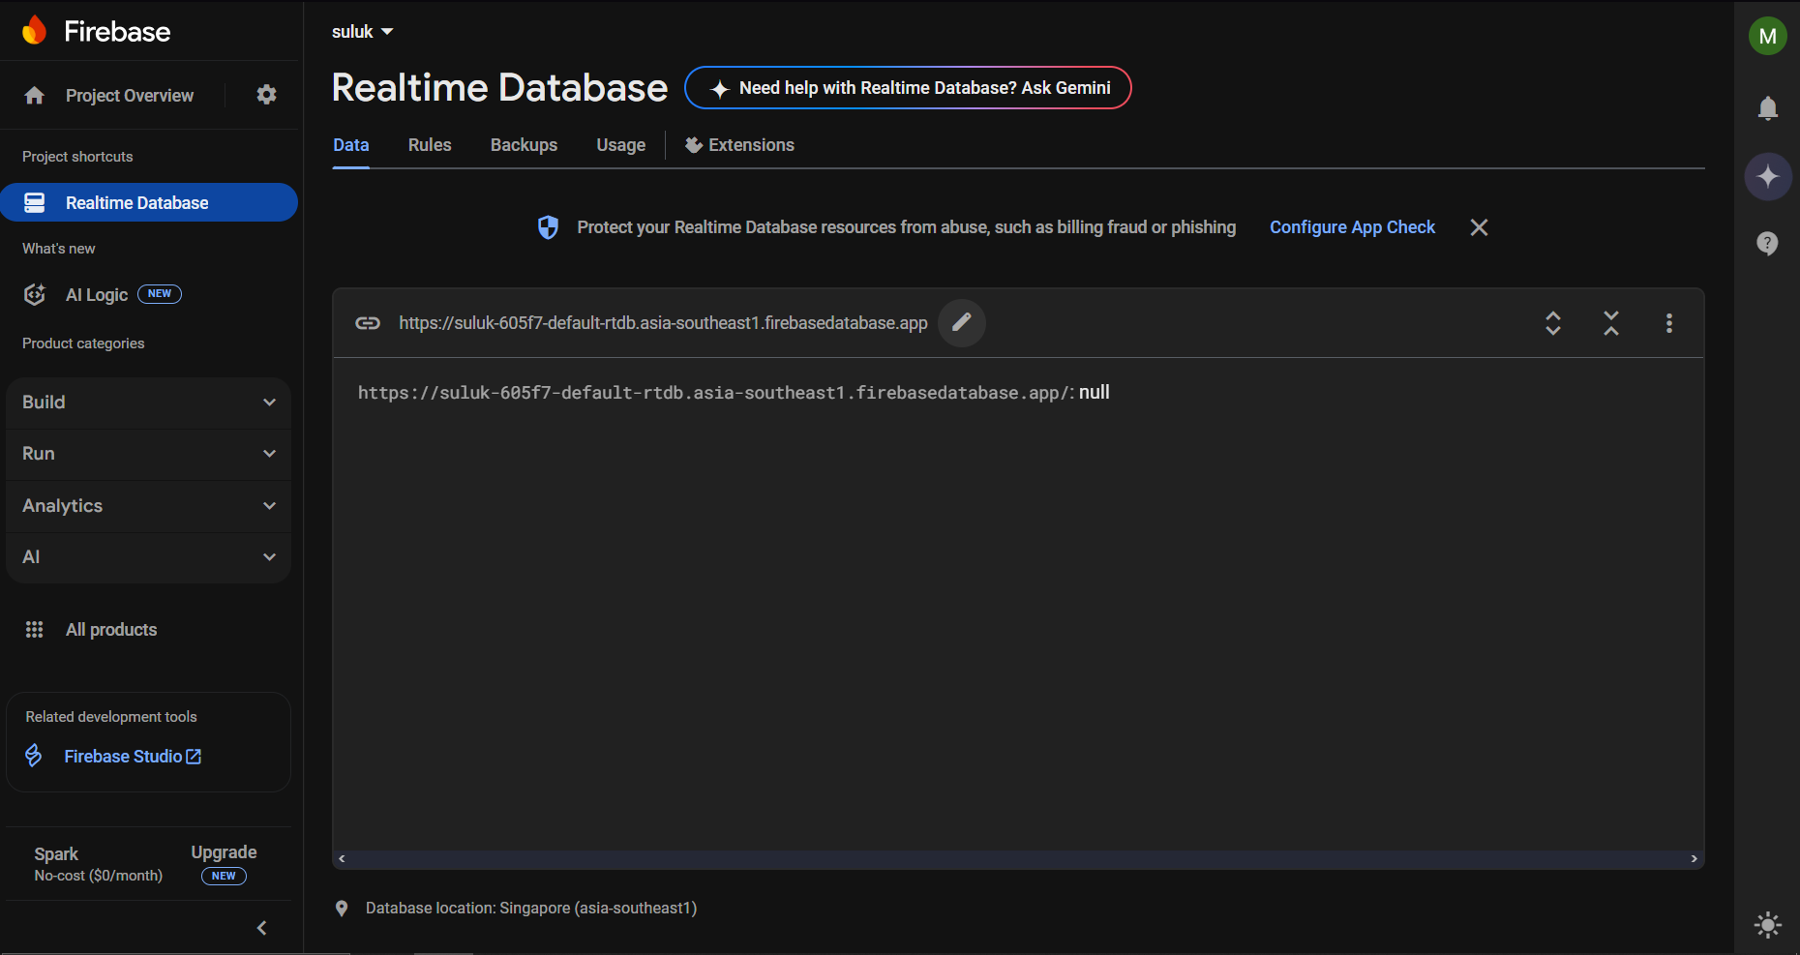This screenshot has width=1800, height=955.
Task: Click the scrollbar left arrow
Action: 342,859
